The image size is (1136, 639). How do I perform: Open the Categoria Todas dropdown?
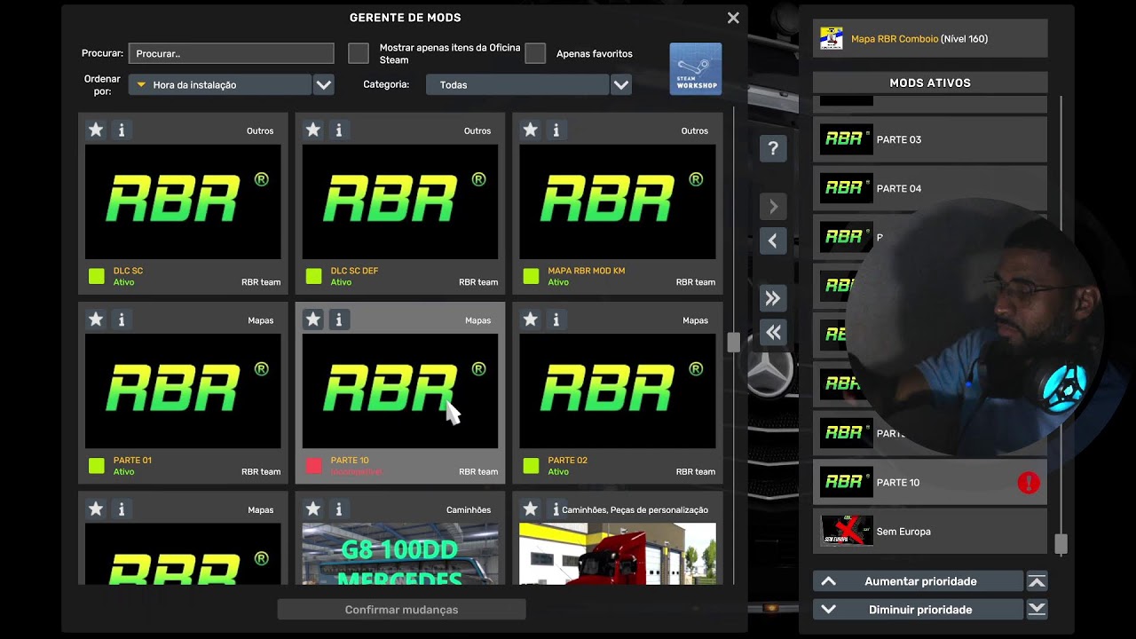point(517,85)
